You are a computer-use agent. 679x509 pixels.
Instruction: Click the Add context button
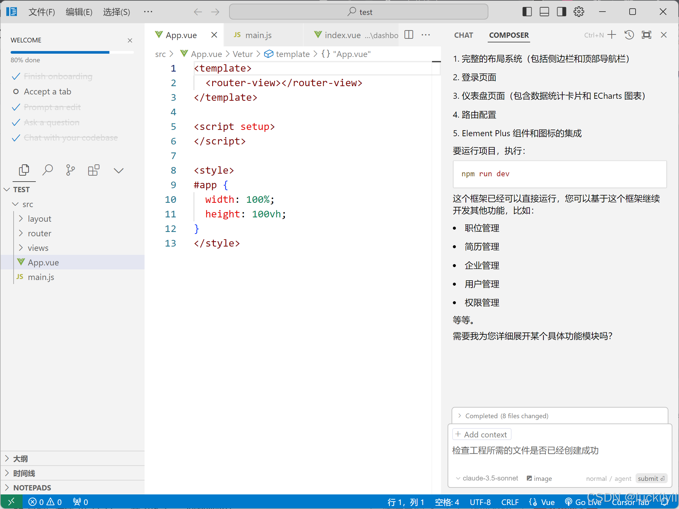[x=482, y=434]
